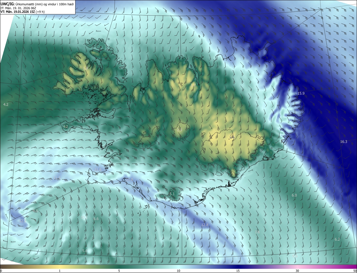357x273 pixels.
Task: Click the 16.3 precipitation value label
Action: point(344,142)
